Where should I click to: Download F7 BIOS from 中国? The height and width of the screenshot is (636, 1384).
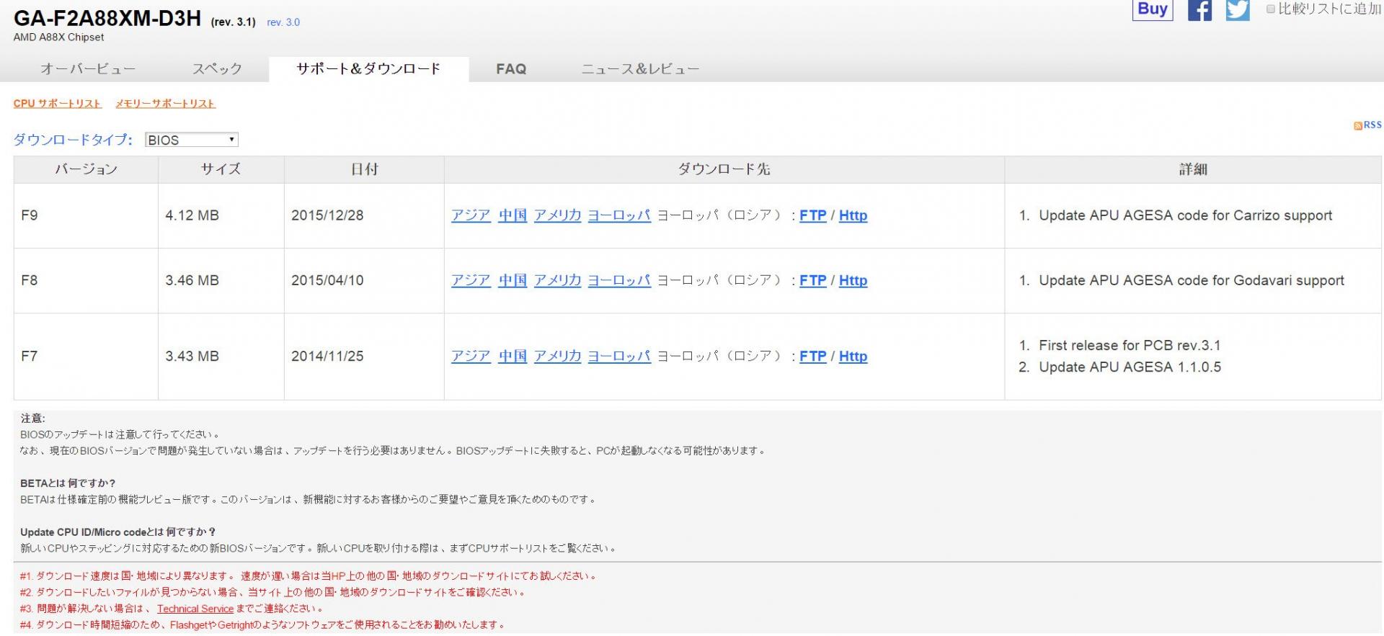coord(513,356)
